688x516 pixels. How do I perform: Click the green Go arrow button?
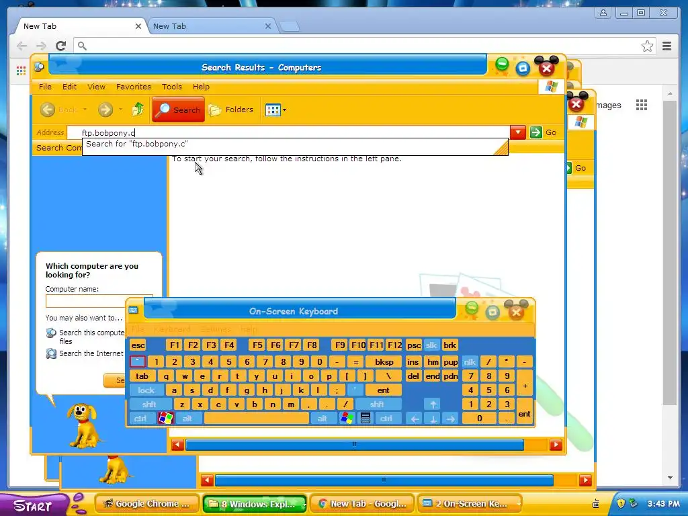click(x=535, y=132)
